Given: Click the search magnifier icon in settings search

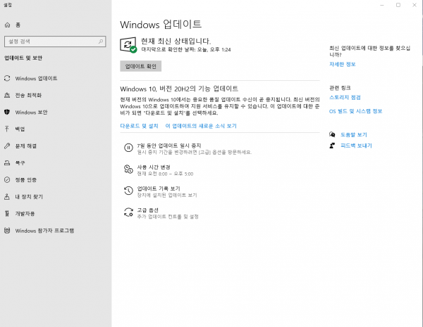Looking at the screenshot, I should pos(101,41).
